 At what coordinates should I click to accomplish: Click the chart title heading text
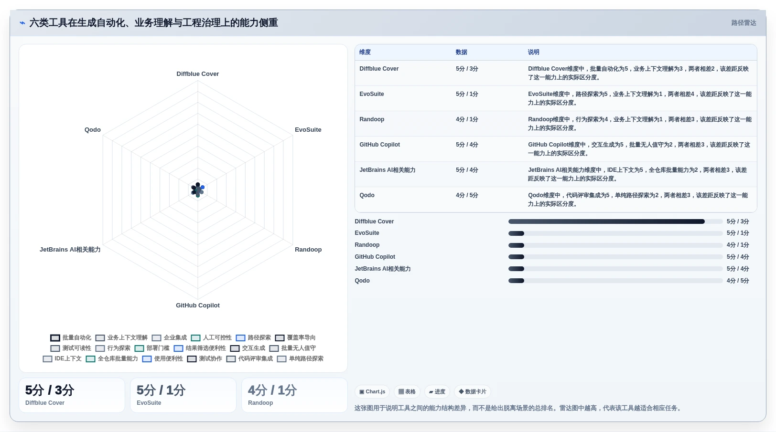[x=153, y=23]
